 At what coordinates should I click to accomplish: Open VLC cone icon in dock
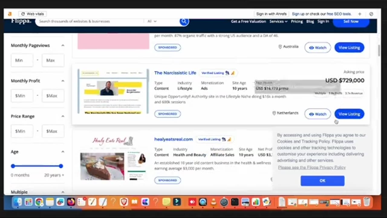tap(213, 202)
